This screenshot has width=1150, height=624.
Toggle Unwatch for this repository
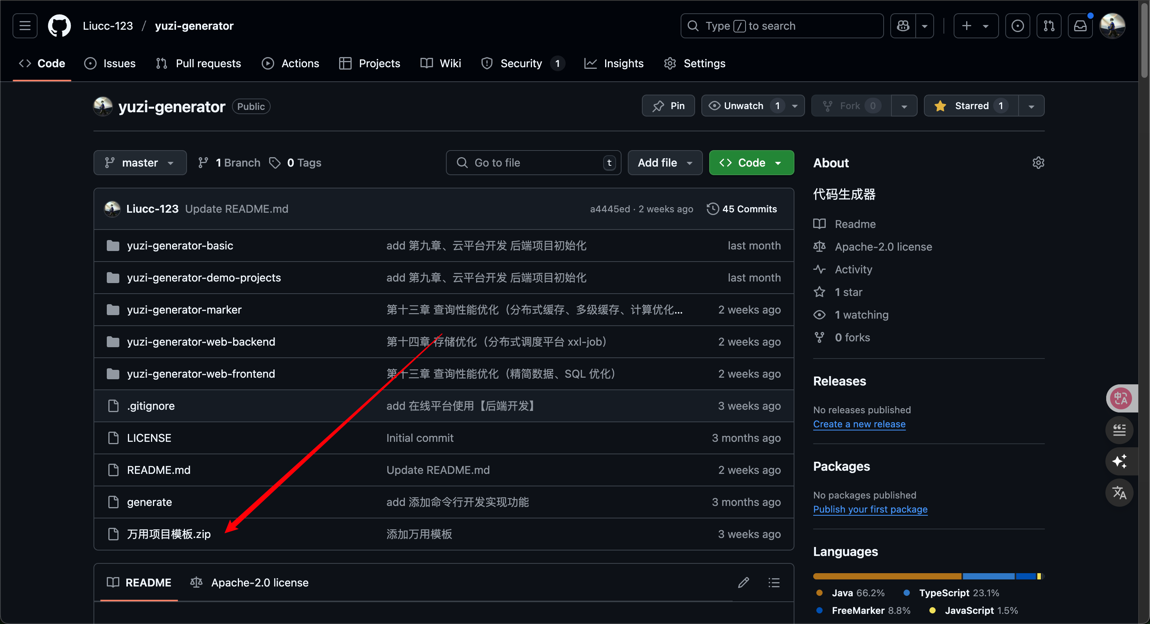point(743,106)
